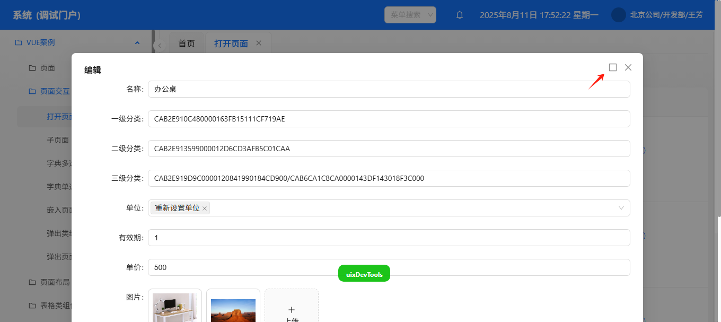Screen dimensions: 721x322
Task: Expand the 单位 dropdown arrow
Action: (621, 208)
